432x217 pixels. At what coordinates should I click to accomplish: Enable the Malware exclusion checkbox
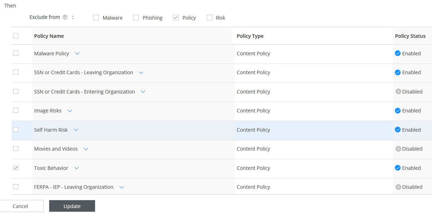(96, 17)
